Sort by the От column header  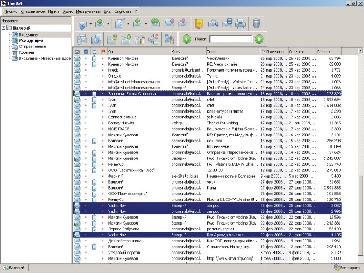(x=138, y=52)
